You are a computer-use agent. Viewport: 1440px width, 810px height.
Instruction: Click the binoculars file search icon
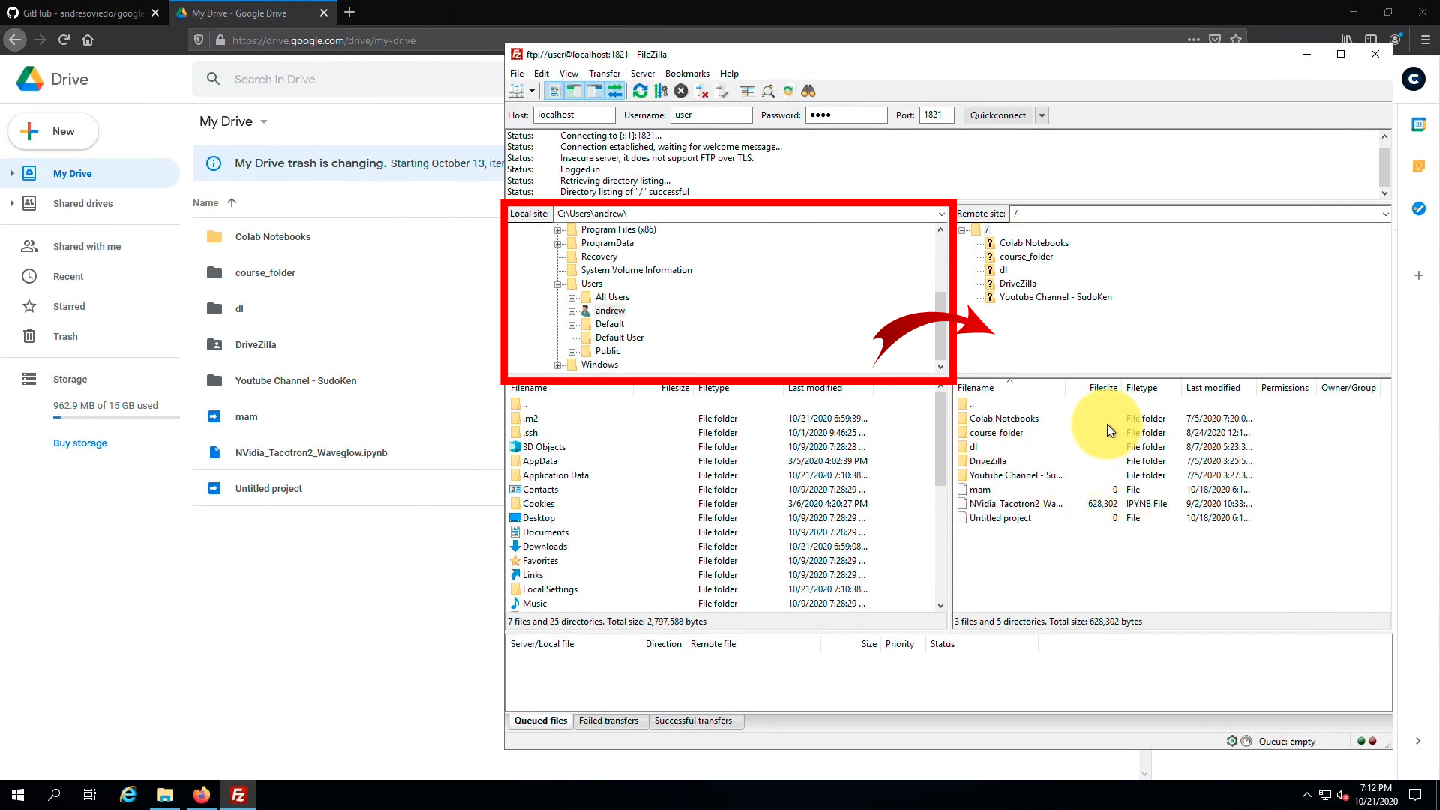click(808, 91)
